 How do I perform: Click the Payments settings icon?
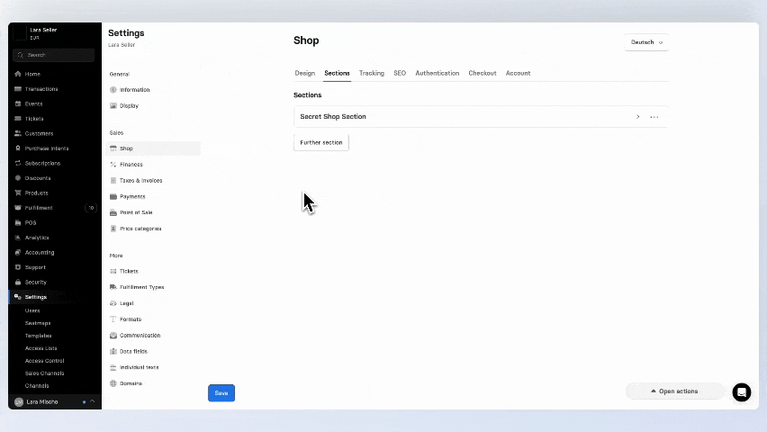point(113,196)
